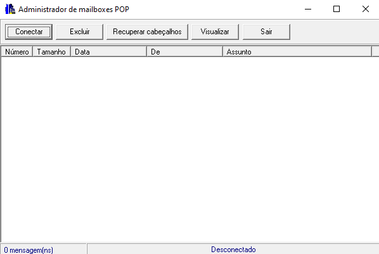This screenshot has height=254, width=379.
Task: Sort by the Número column header
Action: pos(17,52)
